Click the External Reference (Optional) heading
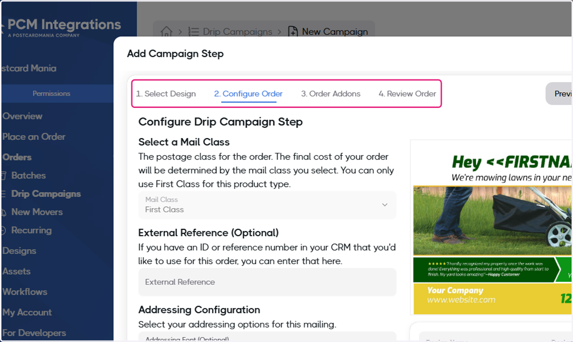This screenshot has height=342, width=573. pyautogui.click(x=209, y=233)
